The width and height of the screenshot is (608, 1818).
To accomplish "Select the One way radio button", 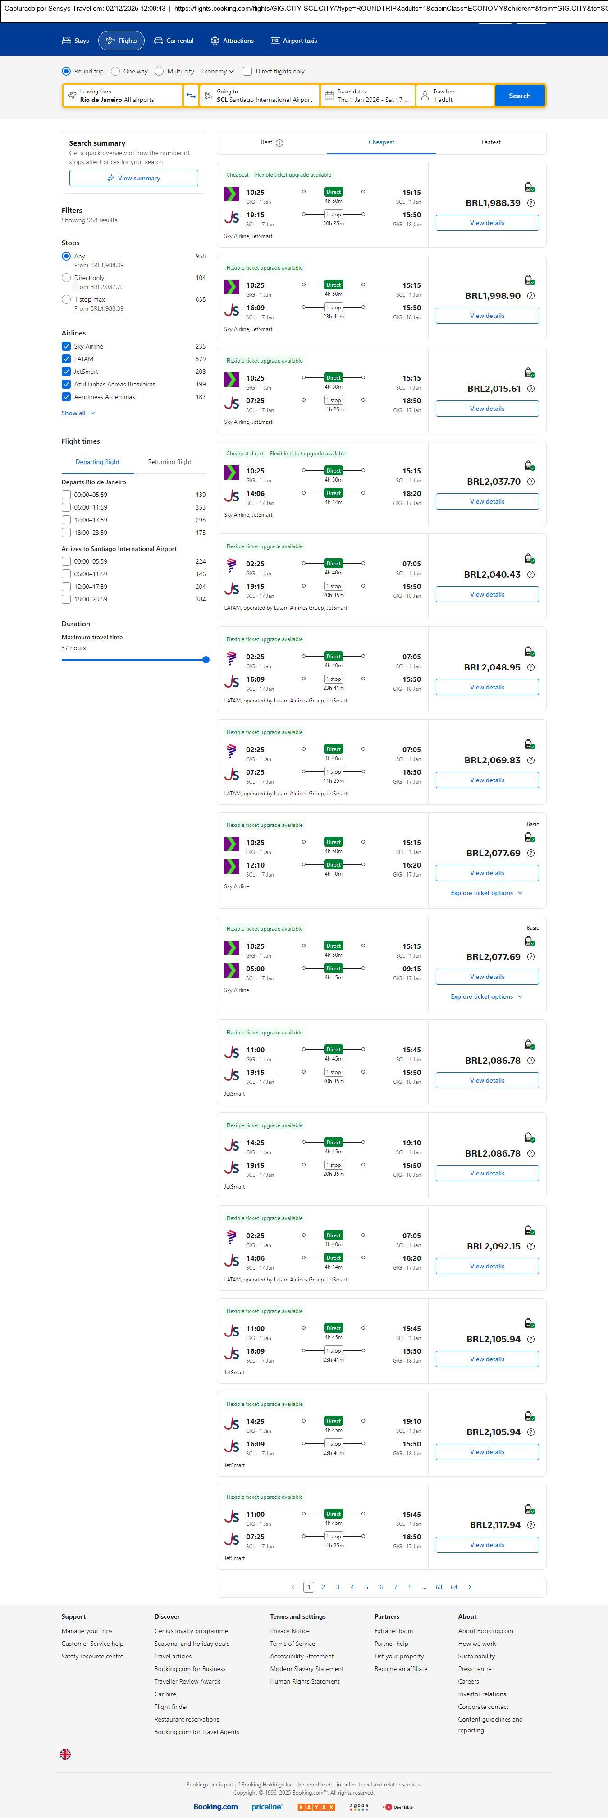I will pos(116,71).
